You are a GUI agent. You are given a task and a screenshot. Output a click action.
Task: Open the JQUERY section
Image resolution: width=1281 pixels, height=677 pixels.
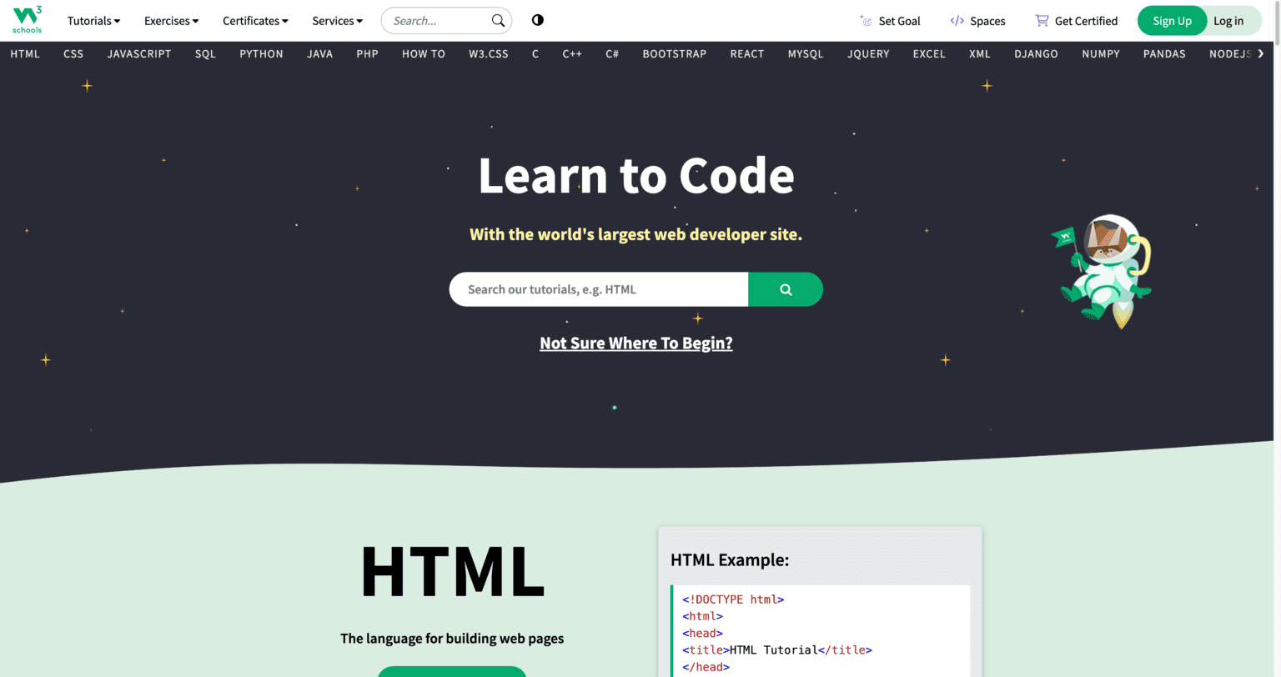tap(867, 53)
